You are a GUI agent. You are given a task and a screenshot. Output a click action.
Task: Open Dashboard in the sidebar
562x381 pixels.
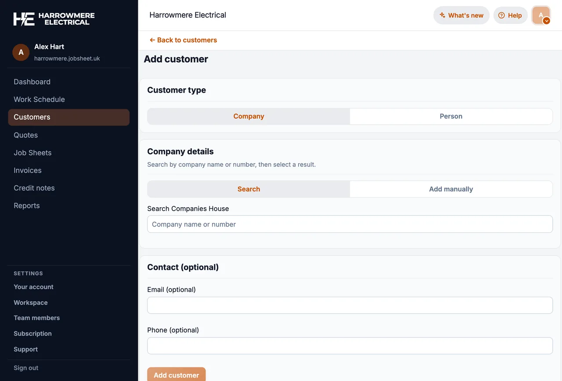tap(69, 82)
